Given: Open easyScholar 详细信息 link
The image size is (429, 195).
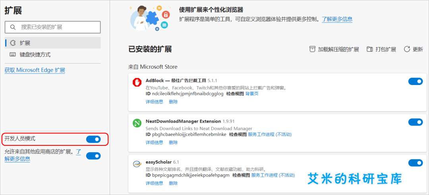Looking at the screenshot, I should (154, 183).
